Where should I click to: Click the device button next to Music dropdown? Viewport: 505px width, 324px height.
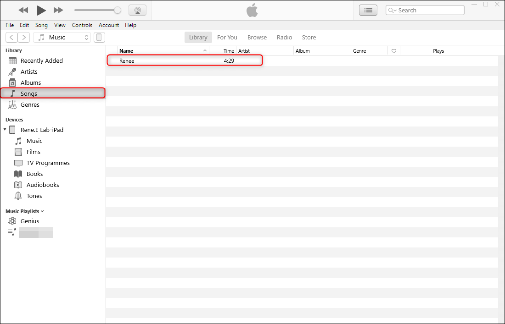pos(99,37)
